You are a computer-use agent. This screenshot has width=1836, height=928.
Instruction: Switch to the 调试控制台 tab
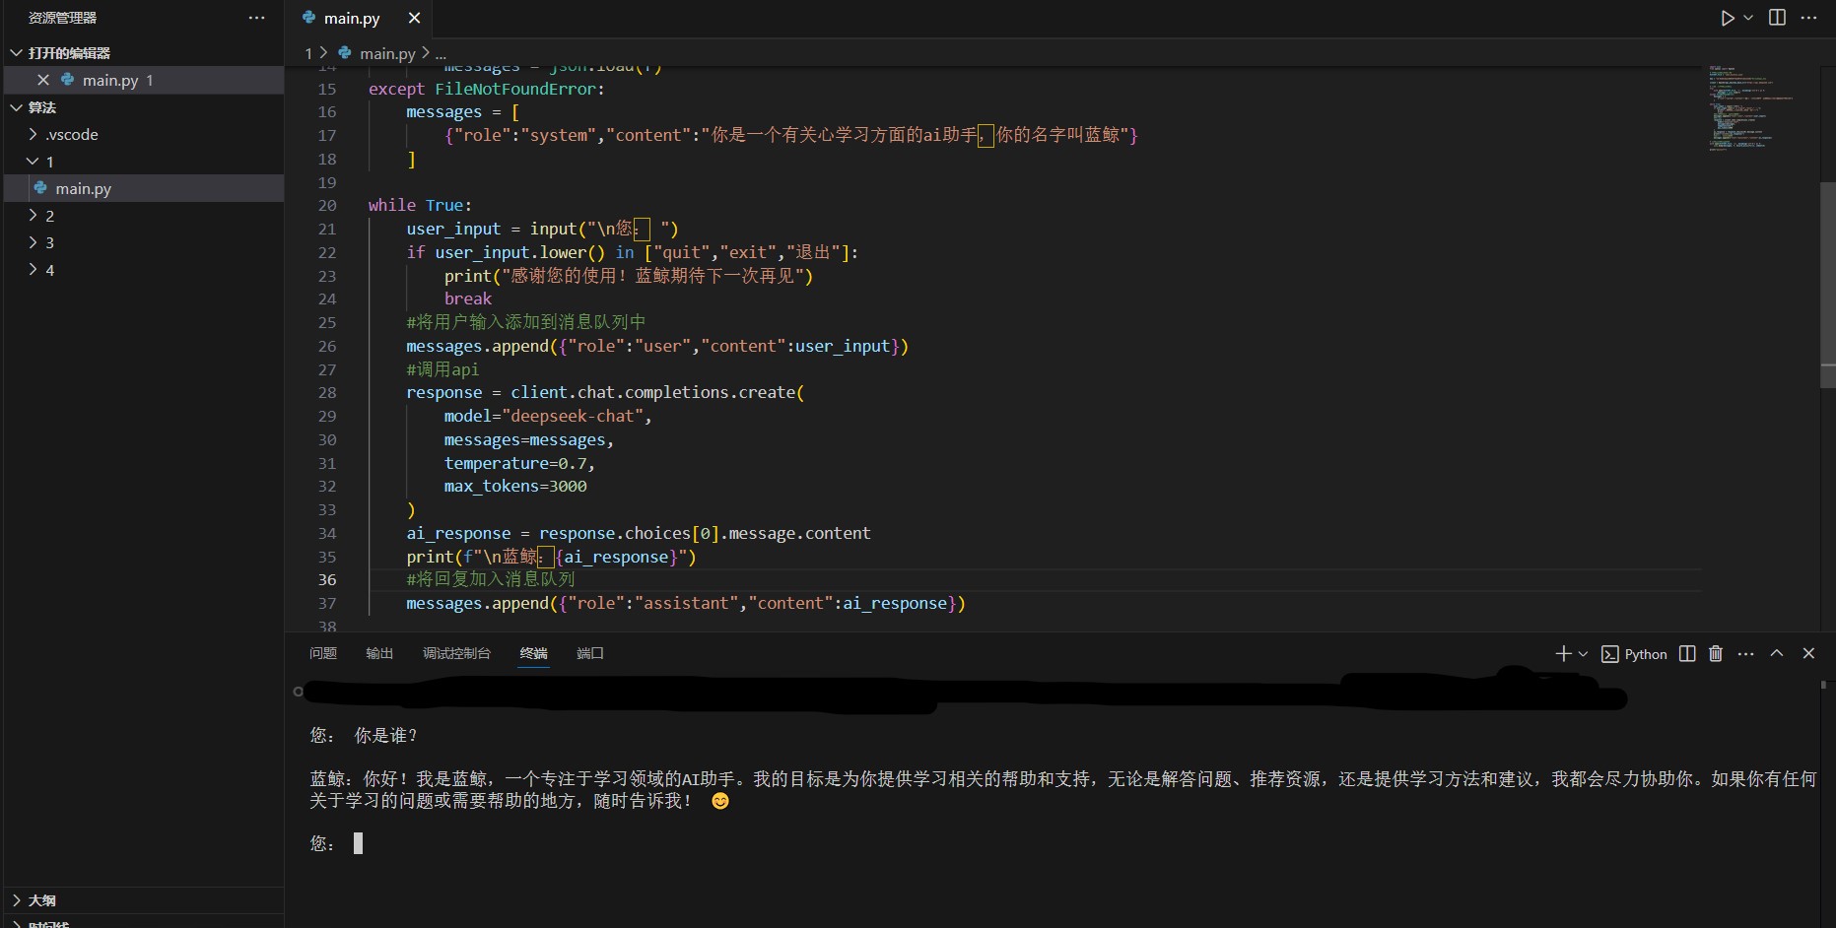(456, 653)
